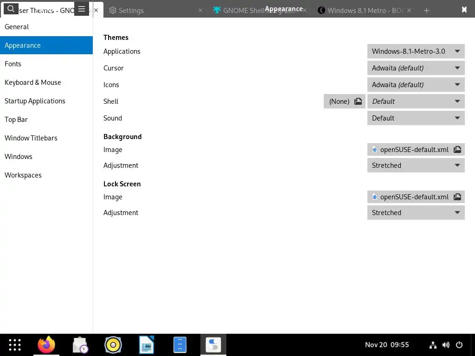The height and width of the screenshot is (356, 475).
Task: Open the Fonts section
Action: coord(46,64)
